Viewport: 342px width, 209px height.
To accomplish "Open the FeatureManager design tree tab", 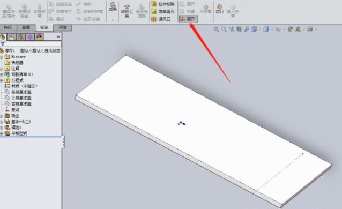I will point(3,37).
